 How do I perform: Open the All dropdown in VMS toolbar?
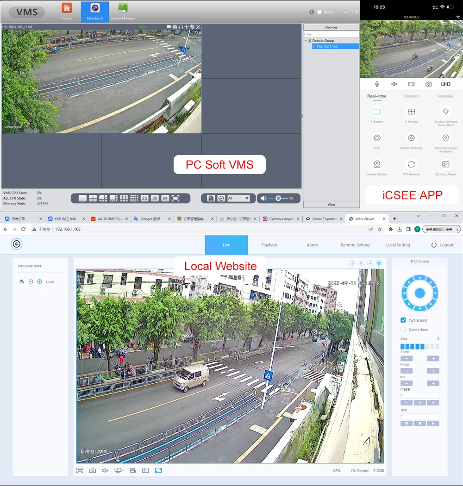[x=238, y=199]
